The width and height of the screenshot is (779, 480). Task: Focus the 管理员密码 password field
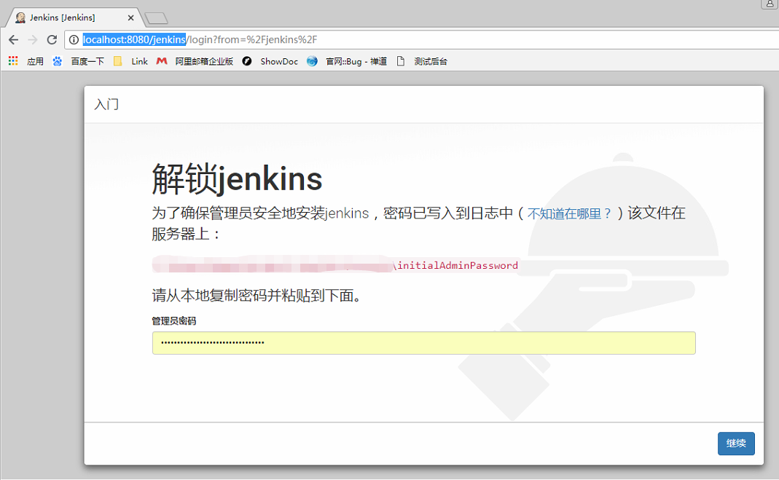(424, 343)
